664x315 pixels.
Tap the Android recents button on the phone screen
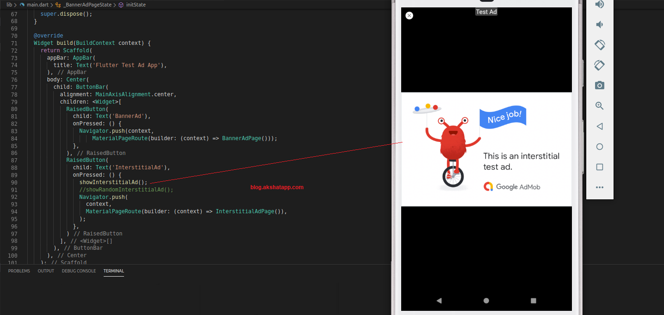[534, 301]
